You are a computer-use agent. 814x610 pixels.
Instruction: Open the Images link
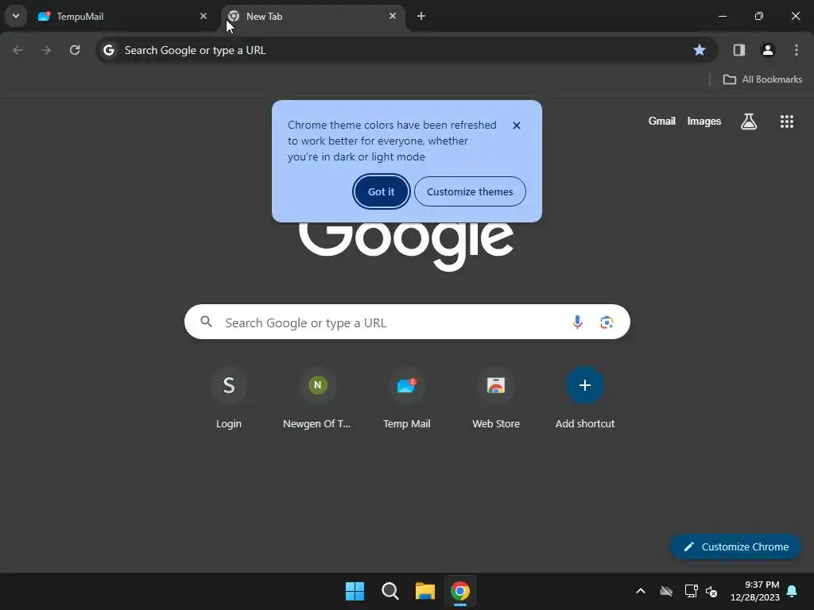[x=704, y=122]
